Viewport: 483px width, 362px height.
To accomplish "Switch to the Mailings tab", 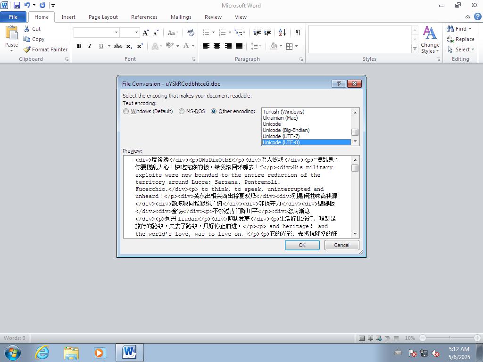I will pyautogui.click(x=181, y=17).
